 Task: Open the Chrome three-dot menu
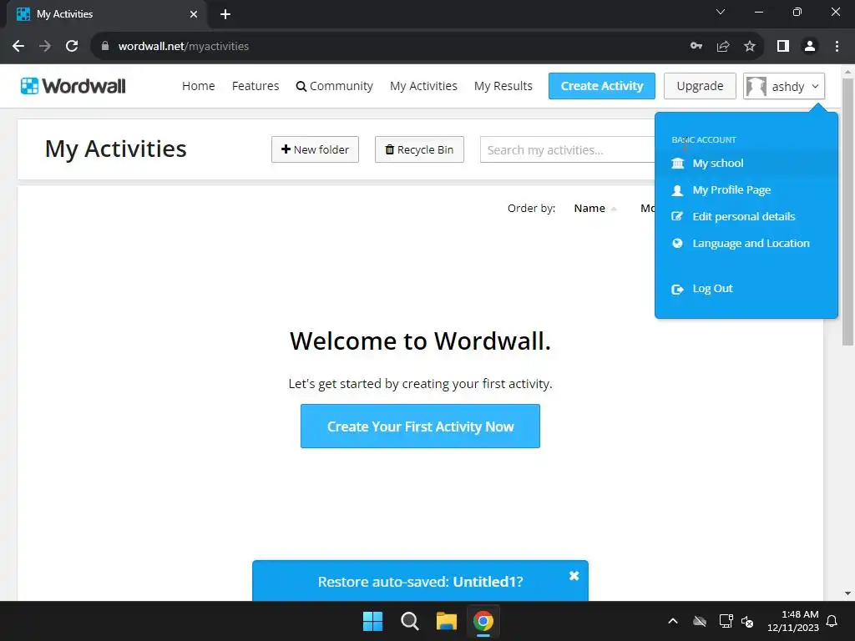(837, 47)
